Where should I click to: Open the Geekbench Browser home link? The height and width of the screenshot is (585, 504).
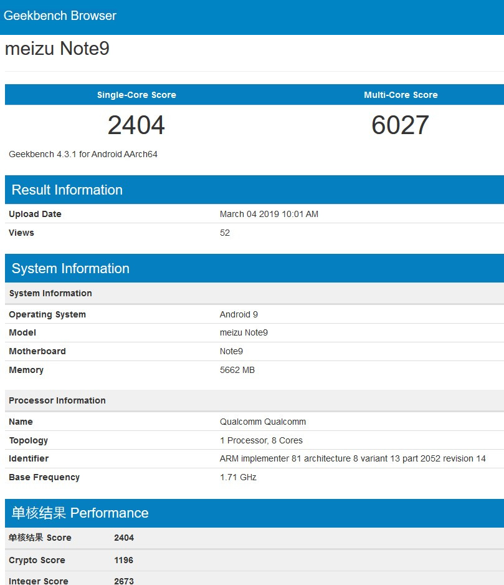pyautogui.click(x=60, y=16)
